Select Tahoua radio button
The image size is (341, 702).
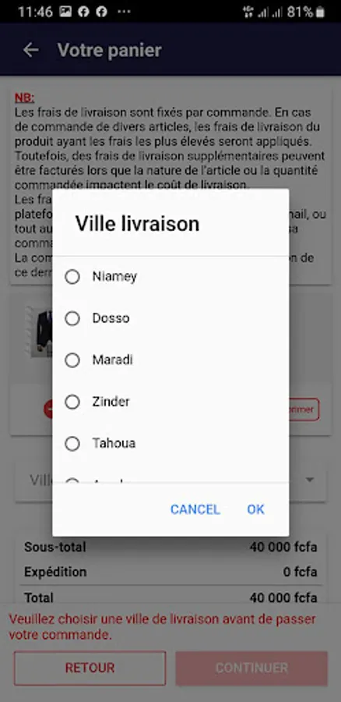coord(72,443)
